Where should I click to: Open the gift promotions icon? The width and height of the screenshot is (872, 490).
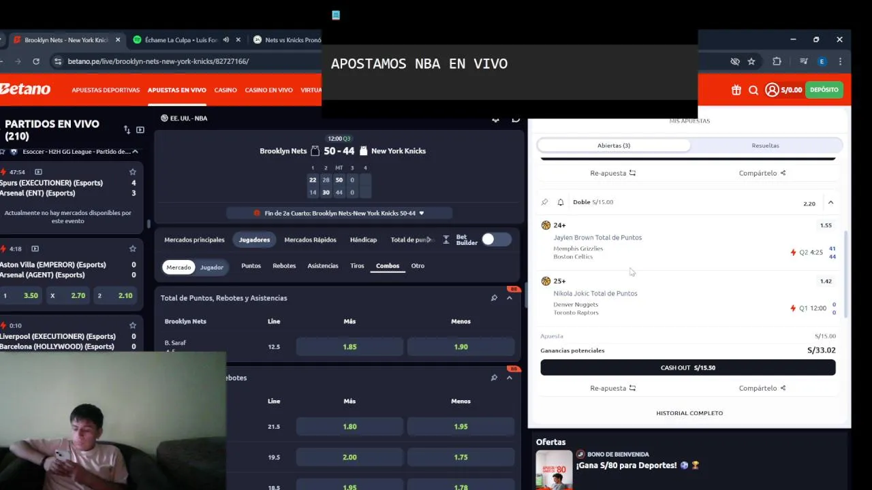[736, 90]
